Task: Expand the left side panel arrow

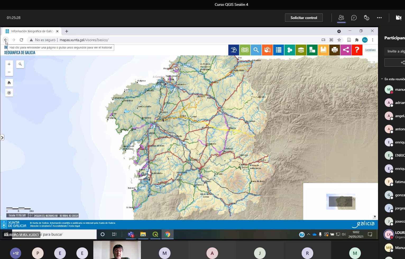Action: [2, 137]
